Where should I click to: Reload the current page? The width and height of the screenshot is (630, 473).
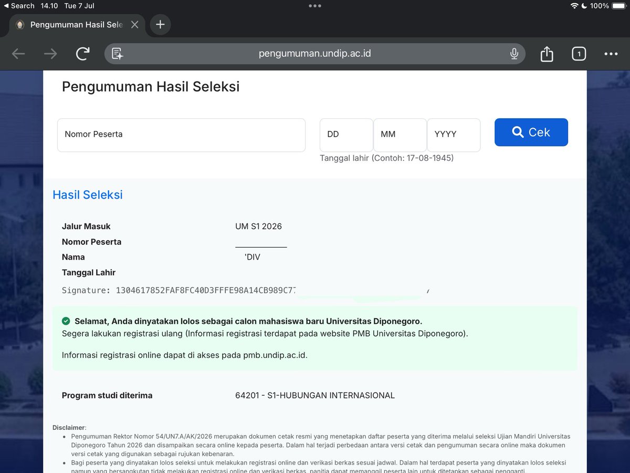pyautogui.click(x=83, y=54)
